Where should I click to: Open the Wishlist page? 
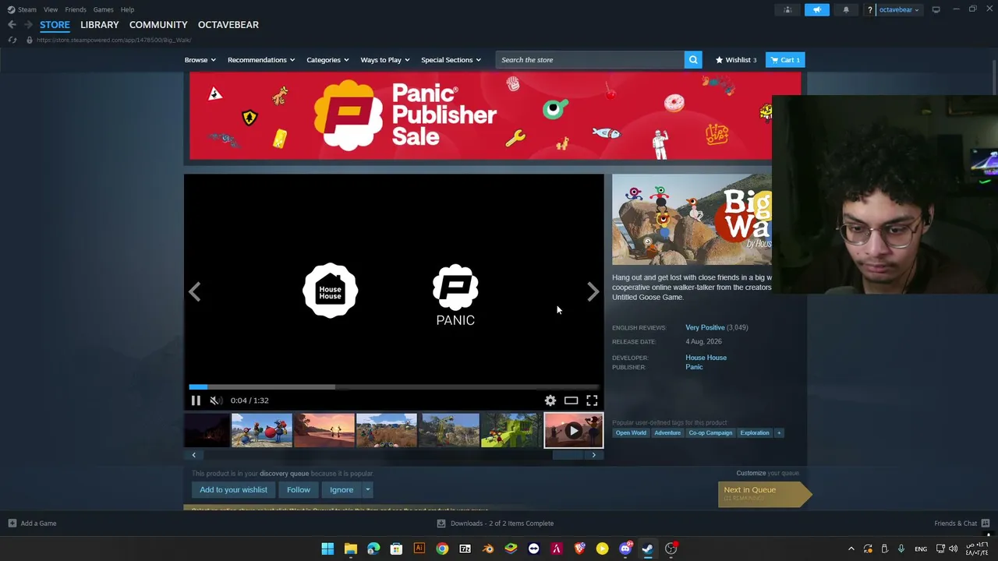tap(736, 60)
